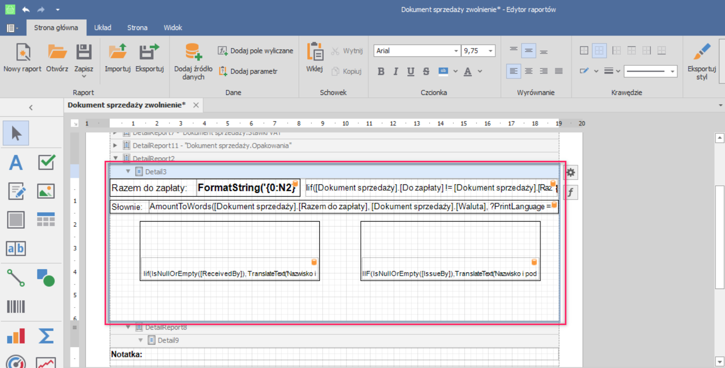This screenshot has height=368, width=725.
Task: Toggle the bottom border only option
Action: tap(662, 50)
